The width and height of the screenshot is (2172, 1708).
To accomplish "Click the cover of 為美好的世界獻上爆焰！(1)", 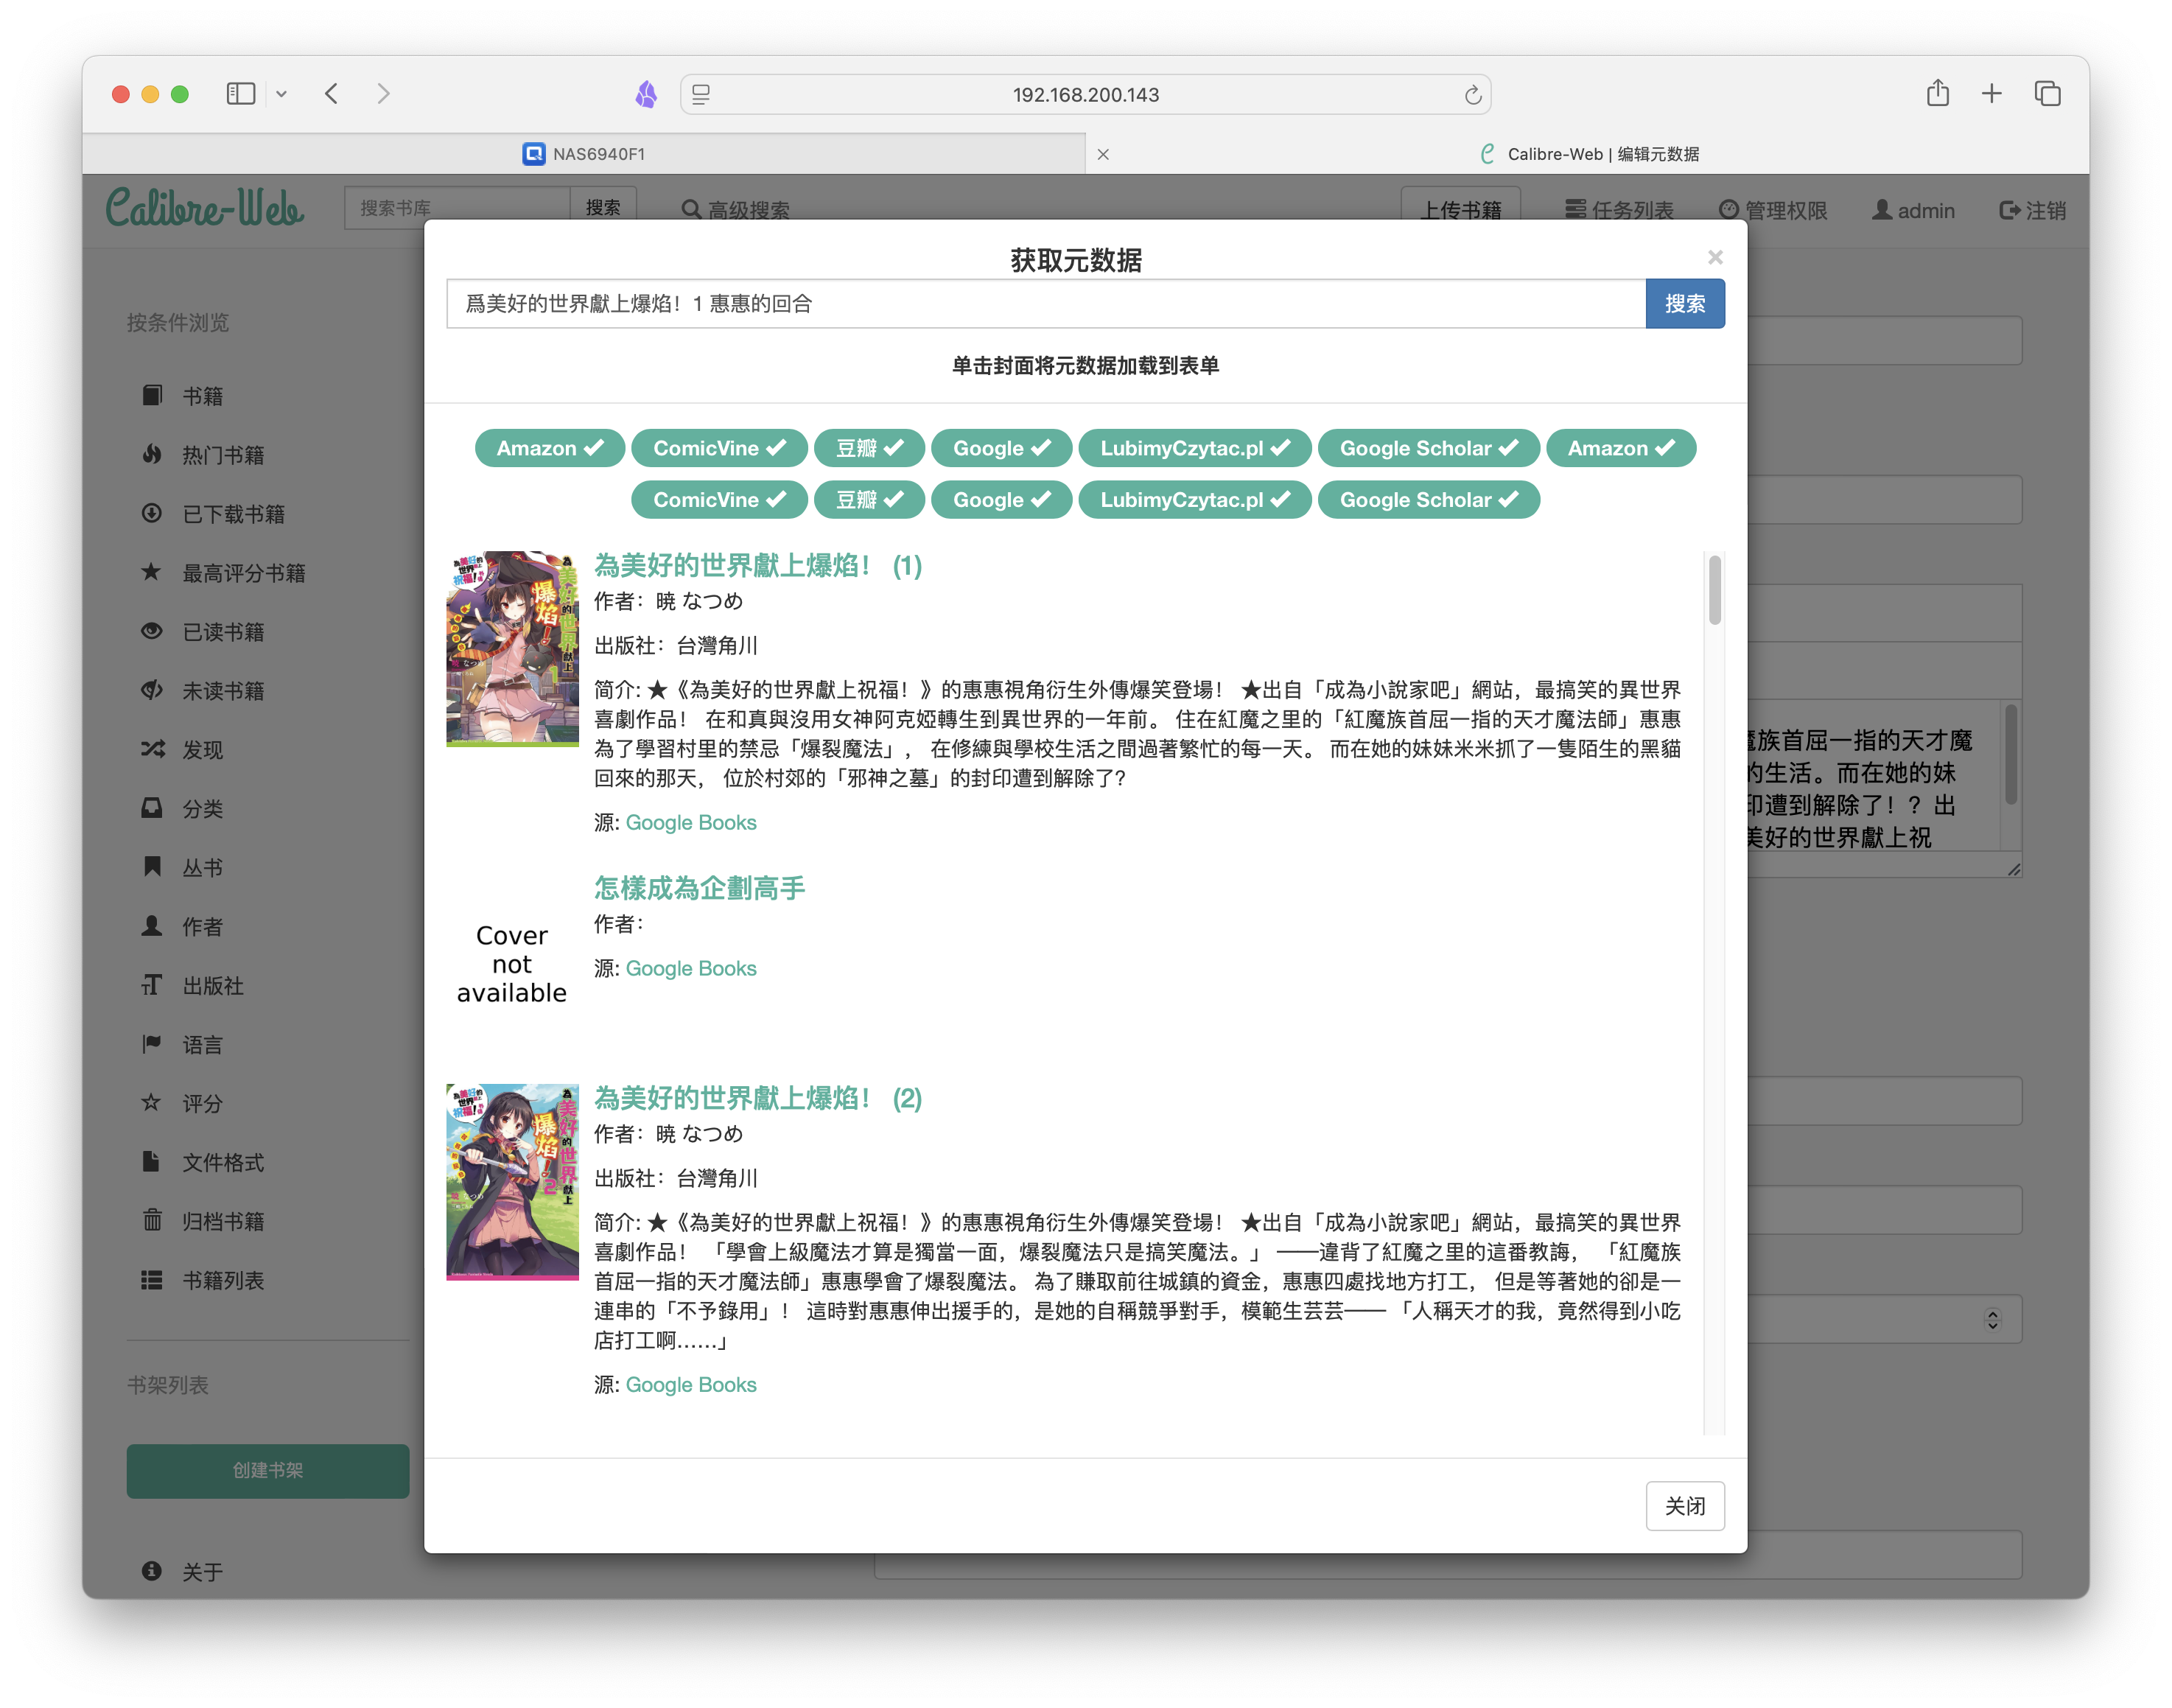I will [x=512, y=649].
